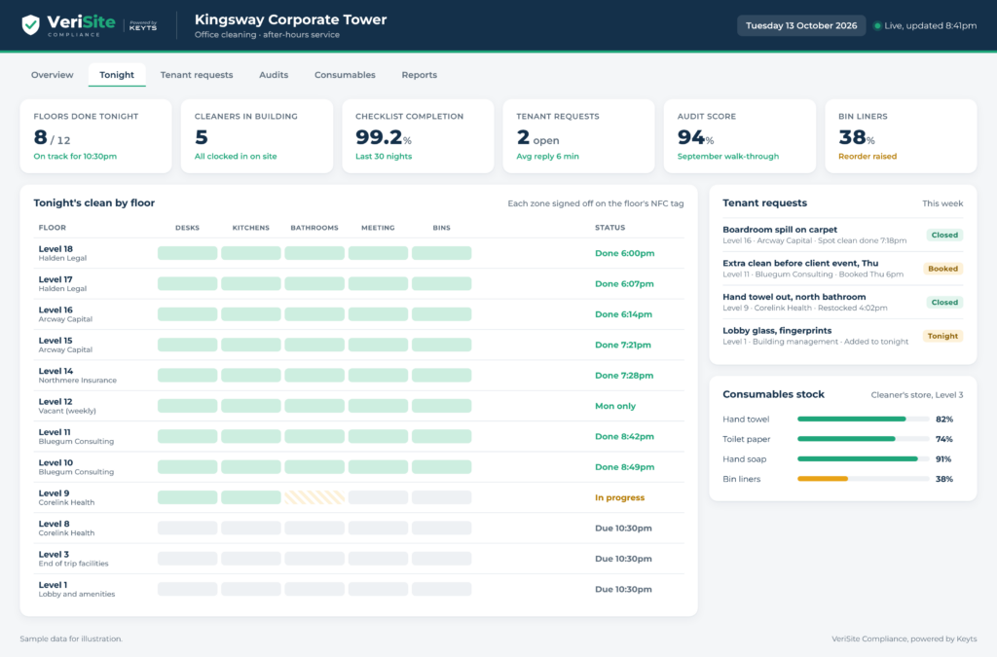This screenshot has width=997, height=657.
Task: Click the "2 open" tenant requests value
Action: click(x=537, y=137)
